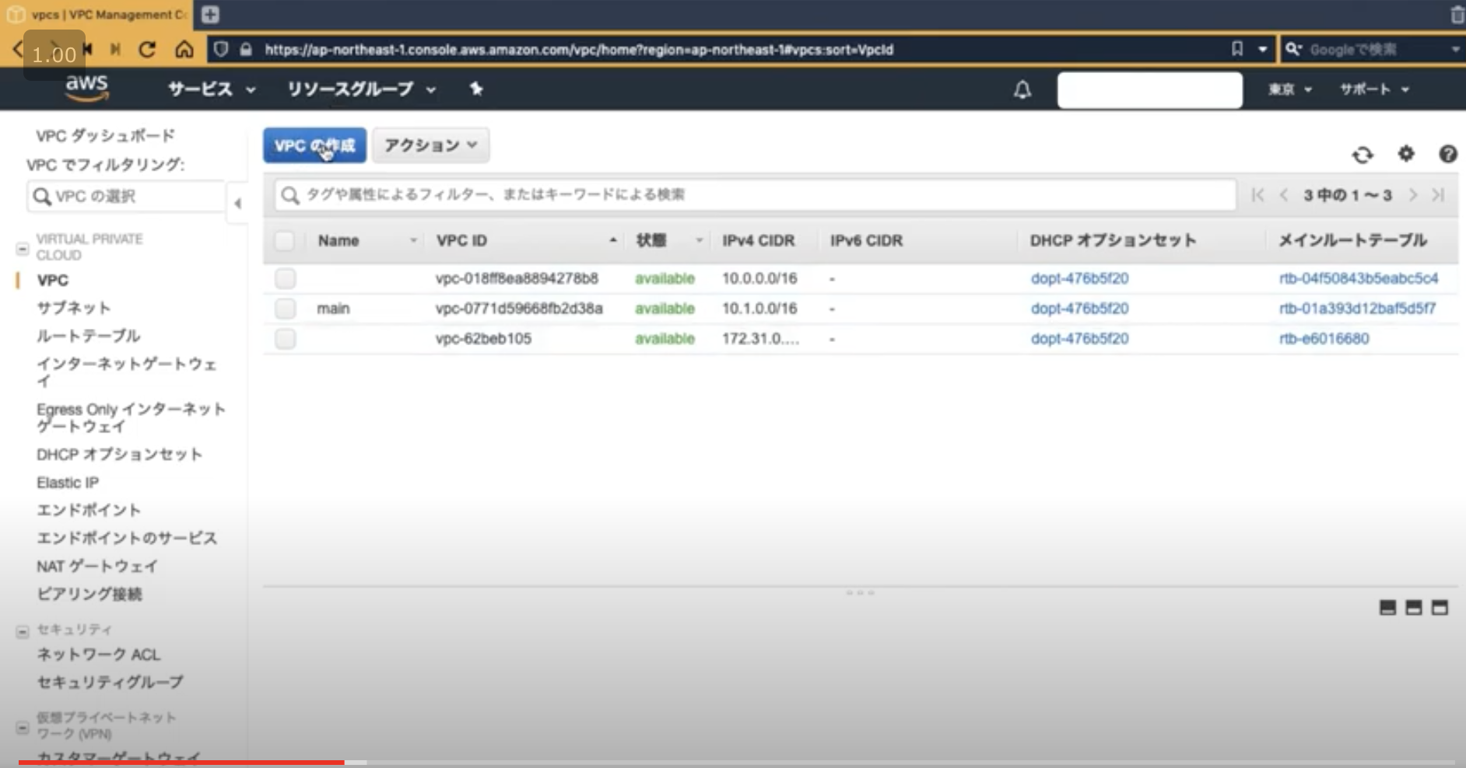Image resolution: width=1466 pixels, height=768 pixels.
Task: Open the help icon
Action: 1447,154
